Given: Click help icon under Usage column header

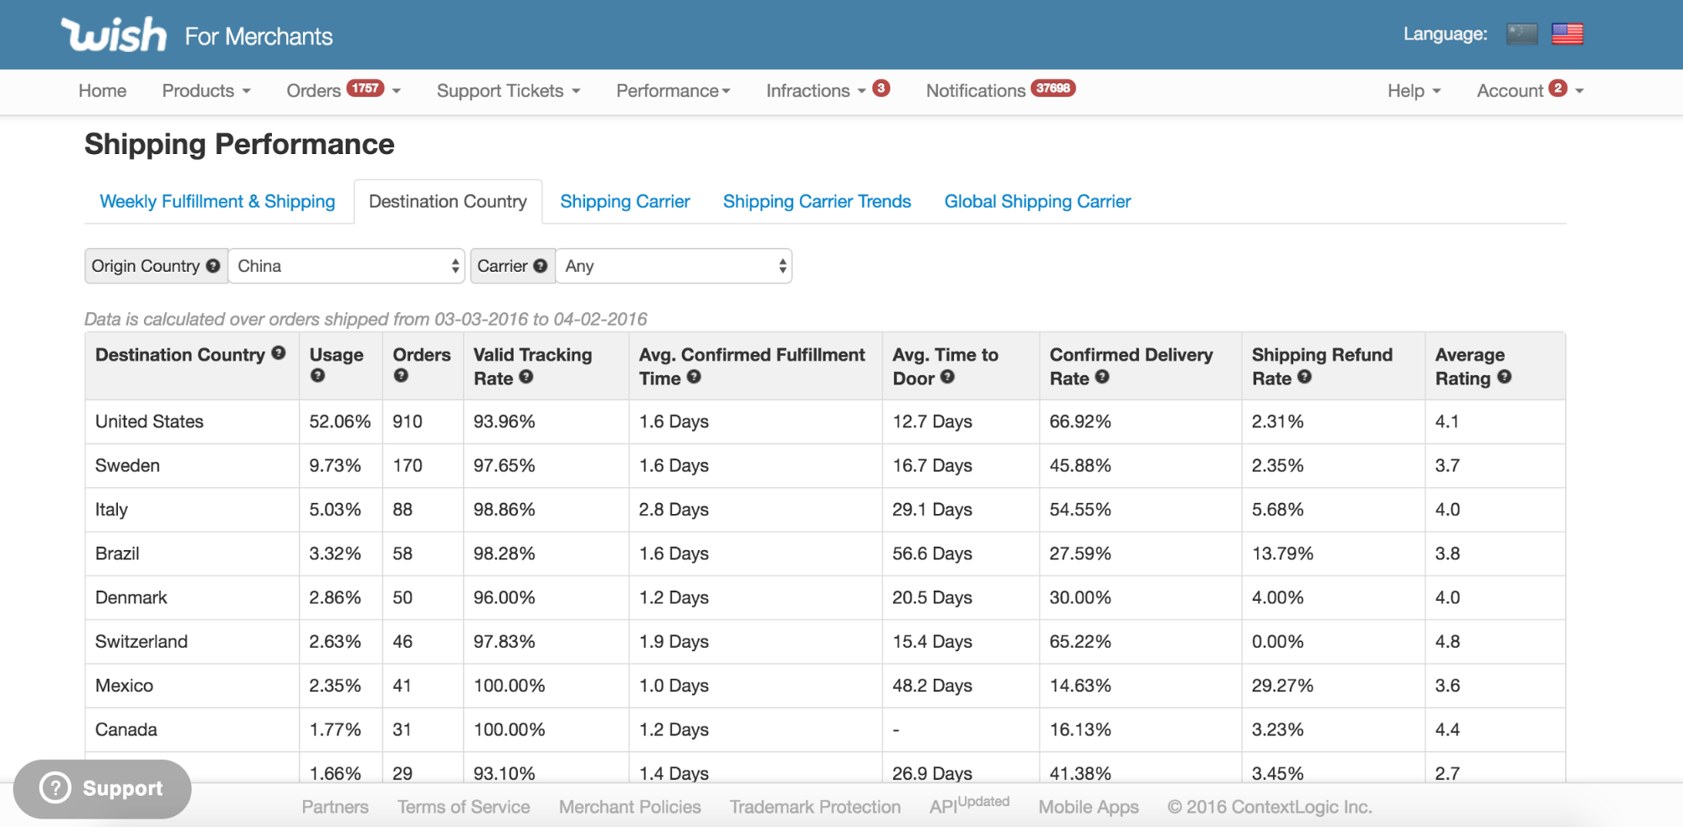Looking at the screenshot, I should click(317, 376).
